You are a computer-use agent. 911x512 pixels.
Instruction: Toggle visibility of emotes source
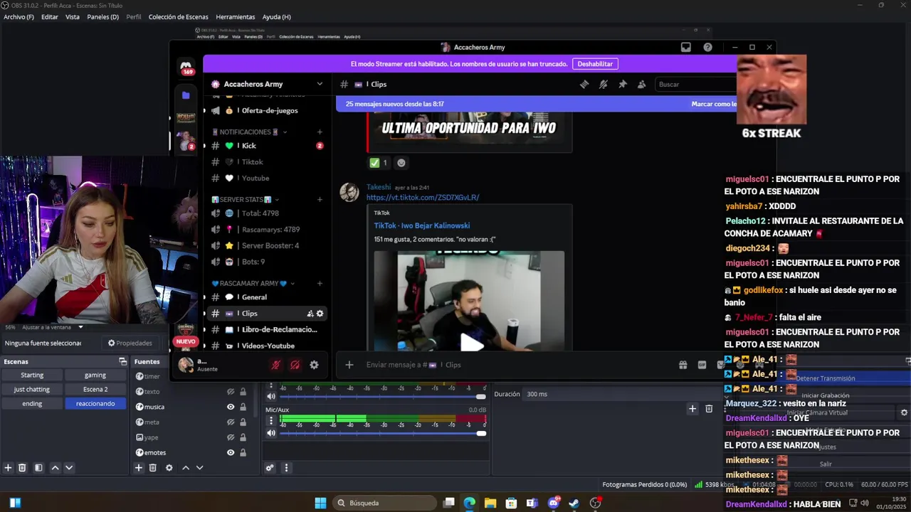click(x=231, y=452)
